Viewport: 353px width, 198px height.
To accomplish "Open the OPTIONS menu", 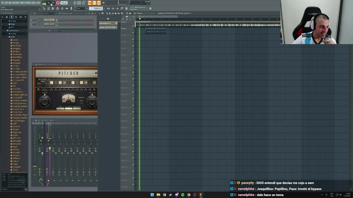I will click(28, 3).
